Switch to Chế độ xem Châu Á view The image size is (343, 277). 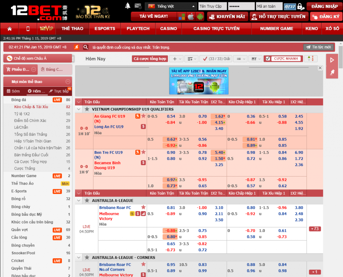38,58
